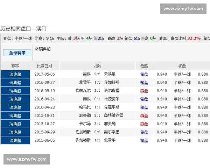Click the date 2016-04-23
This screenshot has height=168, width=210.
[44, 107]
